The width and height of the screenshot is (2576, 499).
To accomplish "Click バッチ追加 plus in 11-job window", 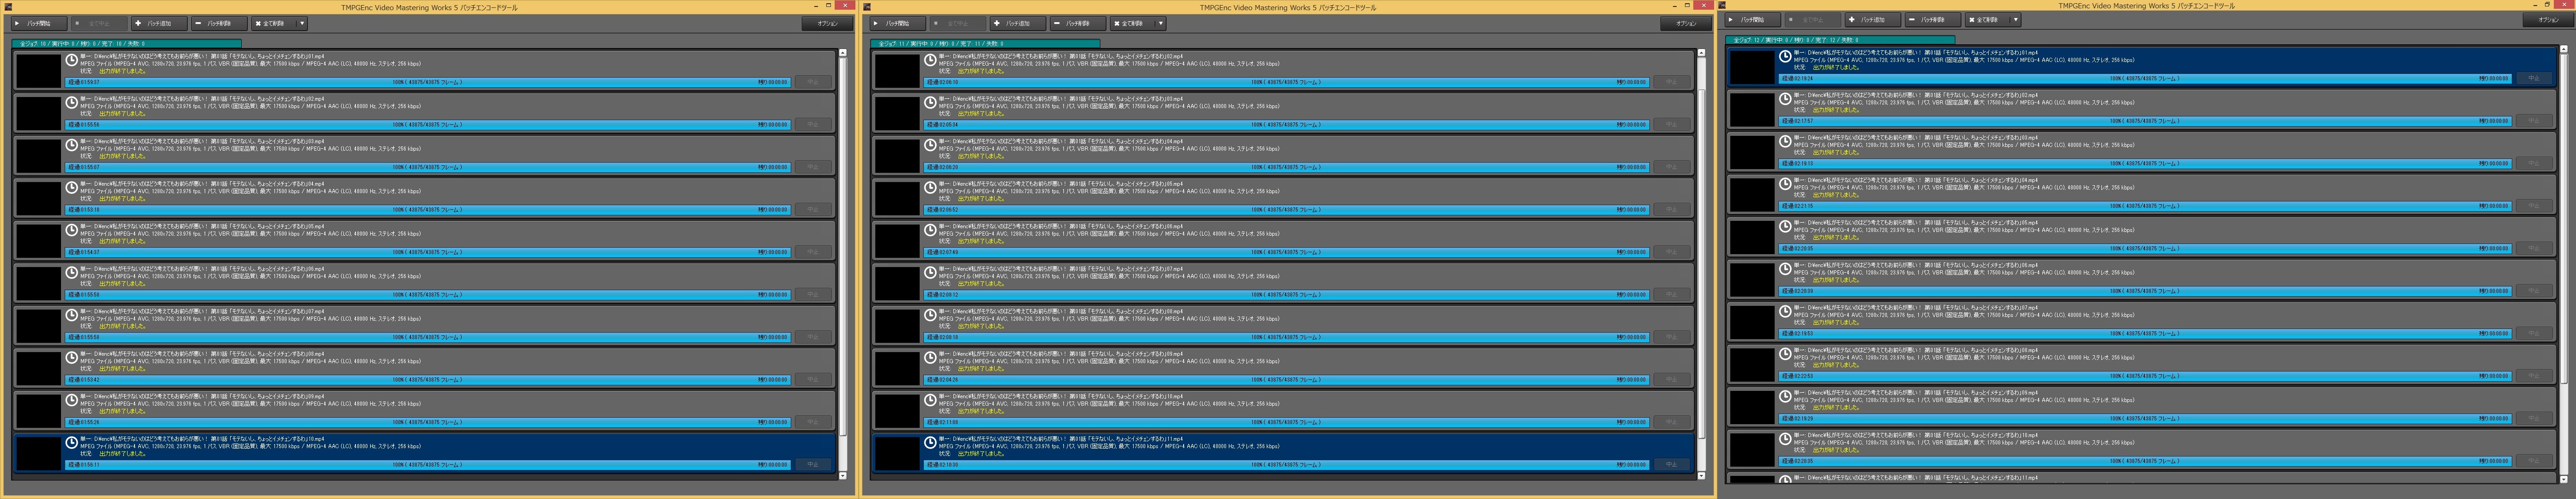I will point(1018,23).
